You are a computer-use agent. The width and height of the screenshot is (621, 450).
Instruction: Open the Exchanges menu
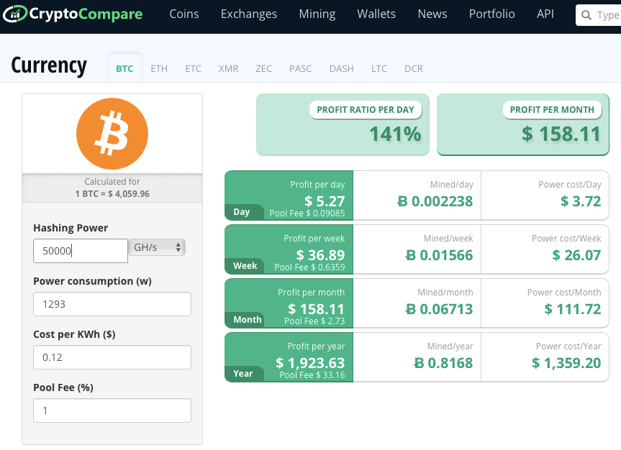(248, 14)
